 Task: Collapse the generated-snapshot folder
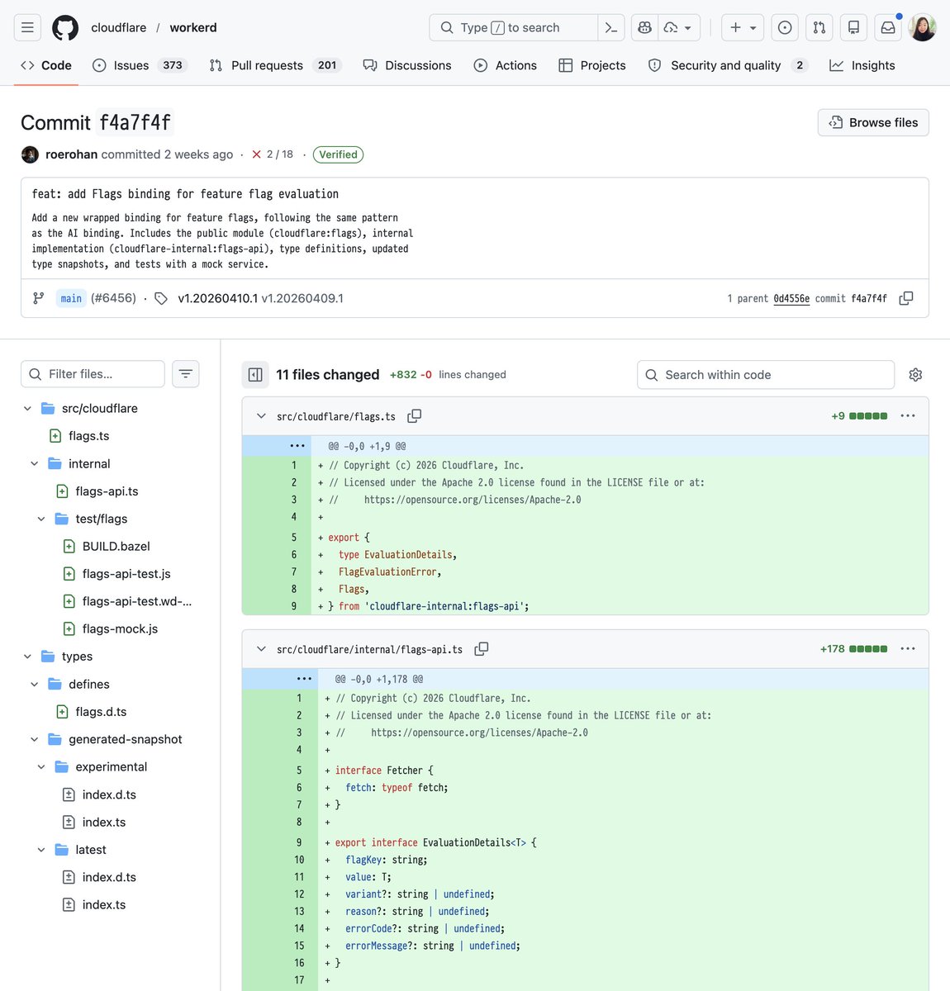(x=34, y=739)
